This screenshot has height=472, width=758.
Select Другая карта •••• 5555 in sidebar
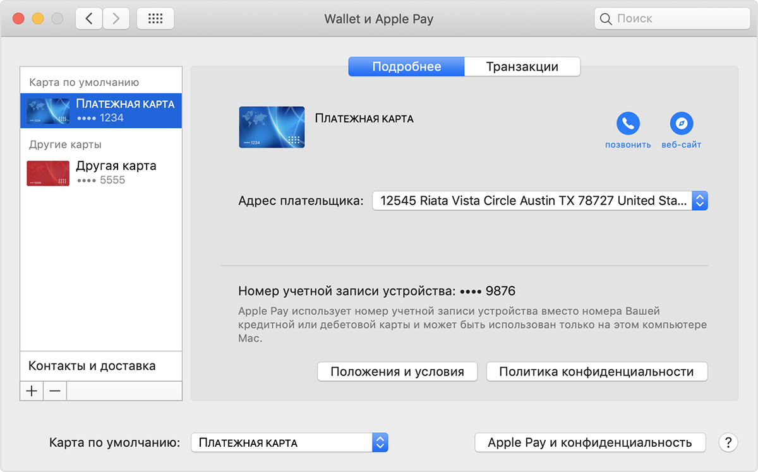[x=101, y=172]
